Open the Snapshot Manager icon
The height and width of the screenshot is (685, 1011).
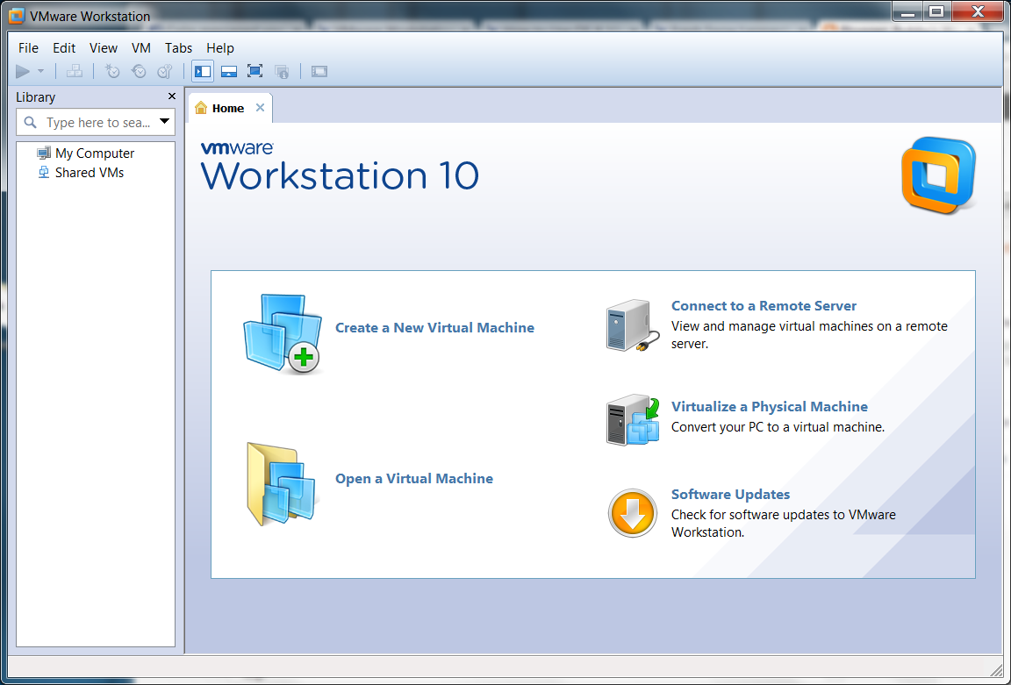(165, 72)
